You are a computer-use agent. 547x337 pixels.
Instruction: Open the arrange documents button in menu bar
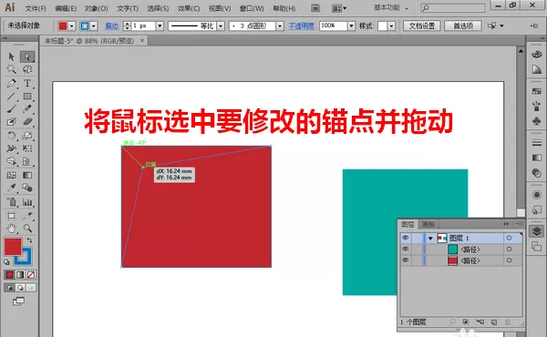pyautogui.click(x=339, y=8)
